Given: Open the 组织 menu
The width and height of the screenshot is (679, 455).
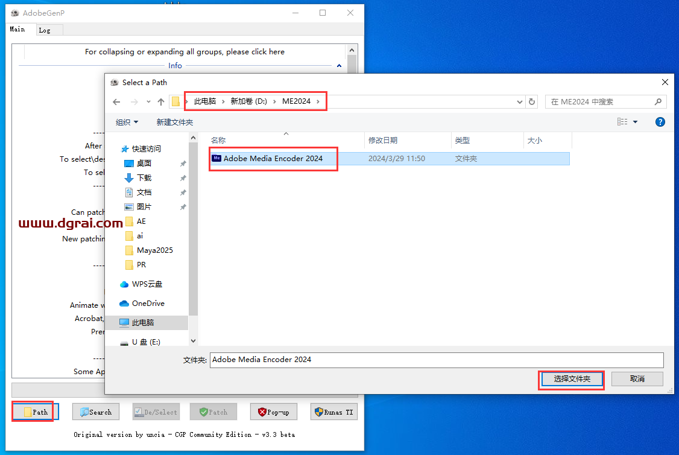Looking at the screenshot, I should pos(127,122).
